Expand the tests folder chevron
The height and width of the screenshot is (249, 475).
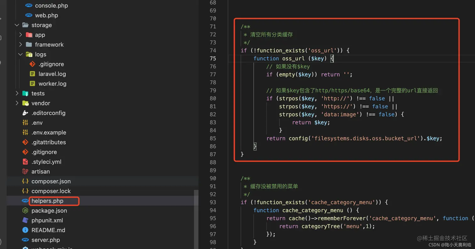coord(17,93)
